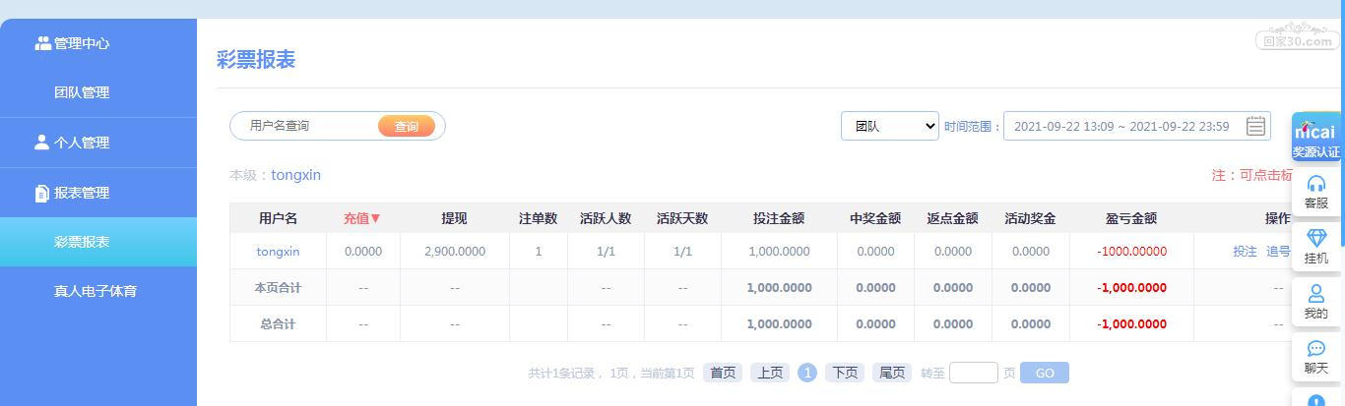Open the tongxin user link in table
The width and height of the screenshot is (1345, 406).
(278, 251)
